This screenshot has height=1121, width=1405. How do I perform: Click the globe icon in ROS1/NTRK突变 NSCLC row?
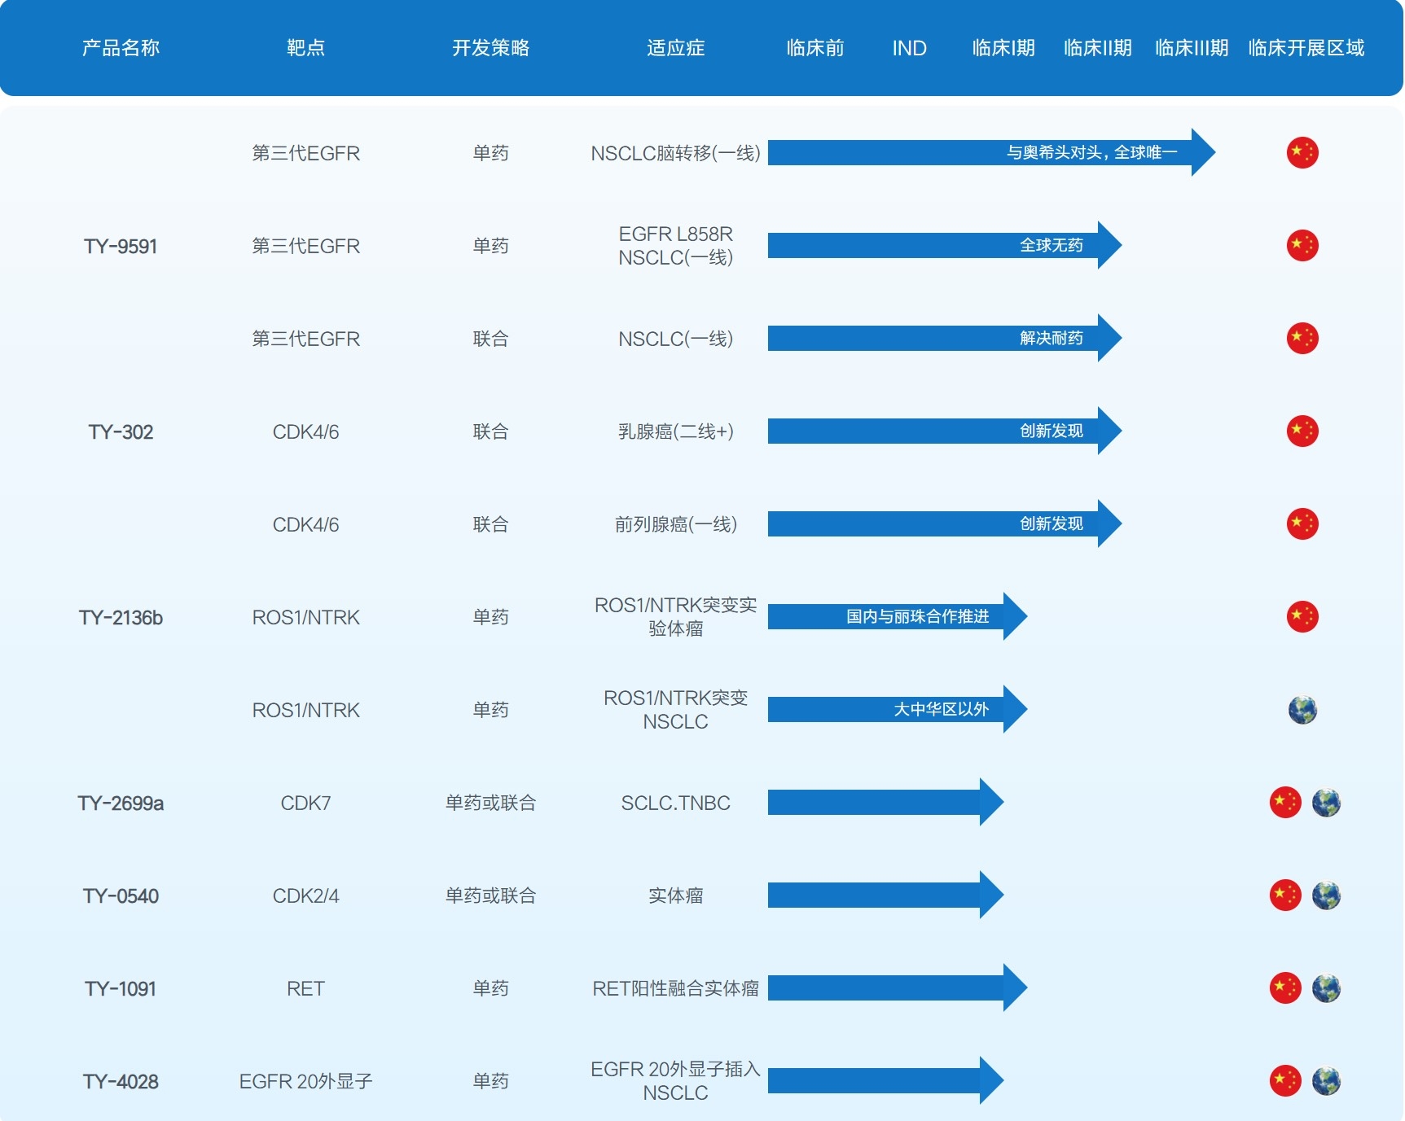[1302, 710]
